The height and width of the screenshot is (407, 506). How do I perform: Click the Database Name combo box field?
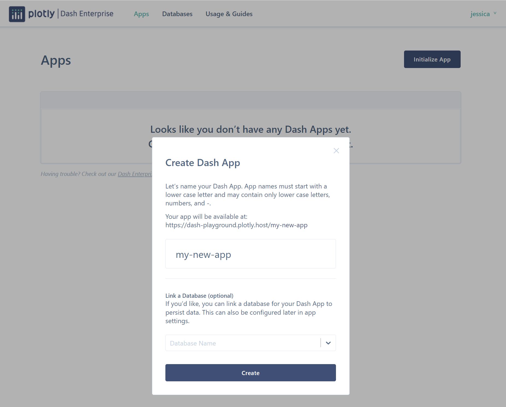(x=243, y=343)
